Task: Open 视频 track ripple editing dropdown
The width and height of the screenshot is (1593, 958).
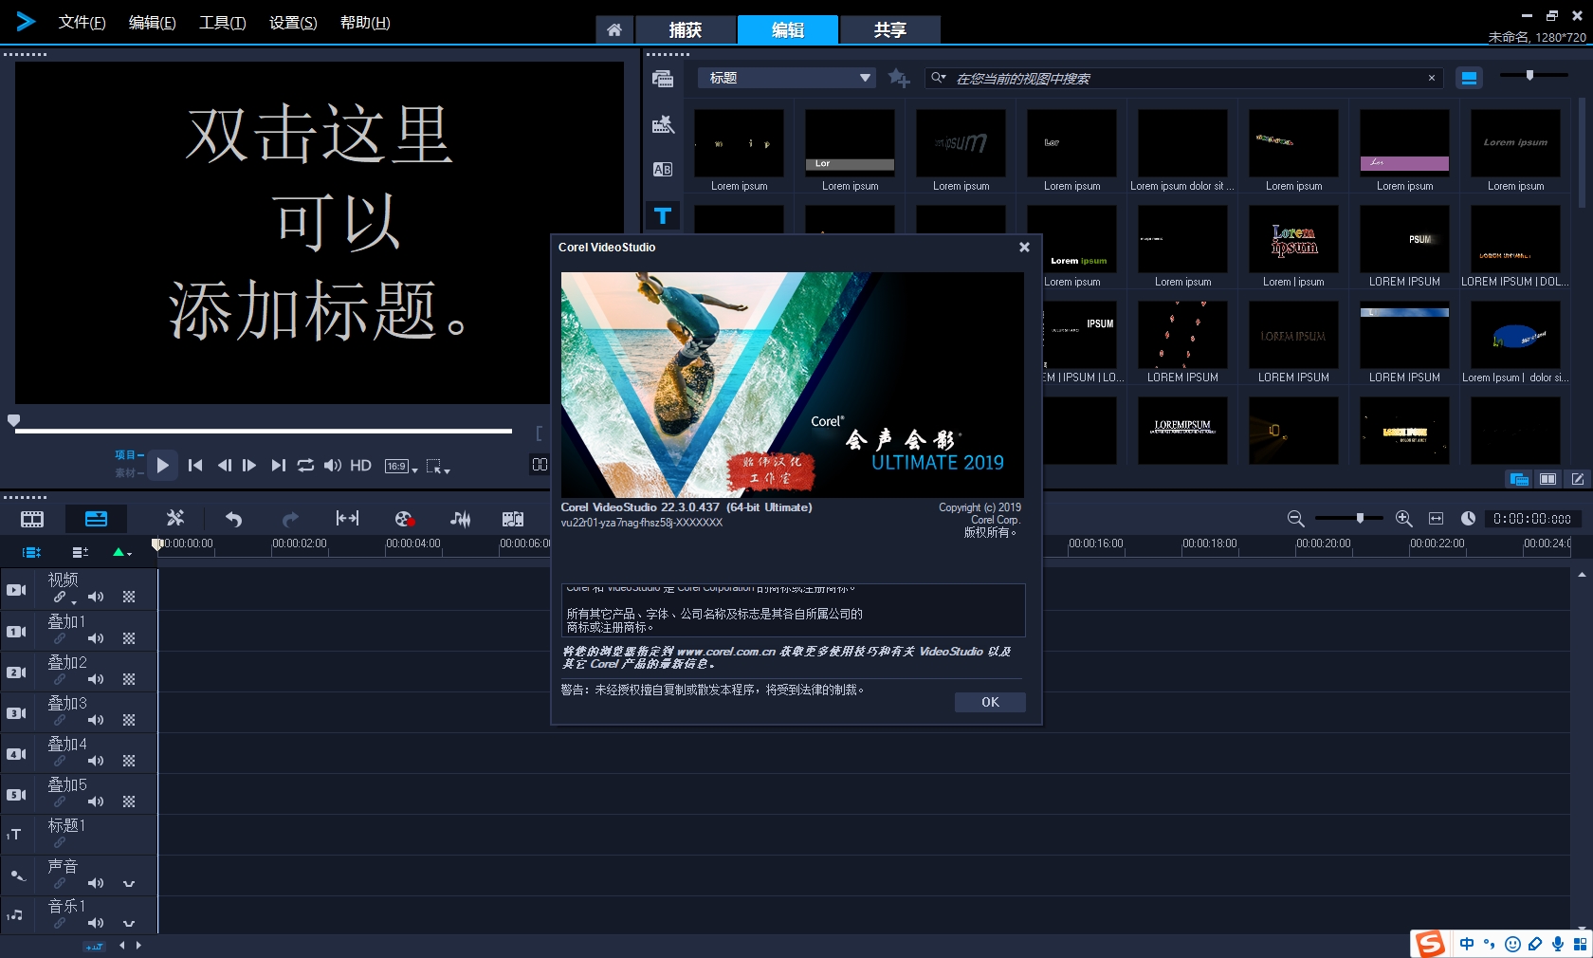Action: (74, 602)
